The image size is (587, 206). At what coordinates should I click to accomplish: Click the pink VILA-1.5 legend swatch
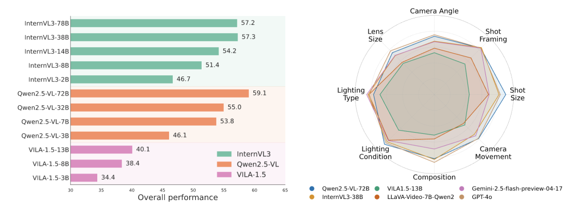[x=224, y=174]
